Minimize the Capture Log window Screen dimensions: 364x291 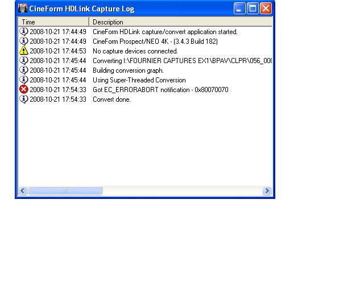point(239,9)
